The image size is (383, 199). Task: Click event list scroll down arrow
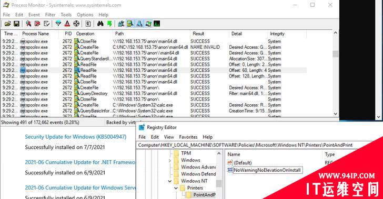[x=335, y=114]
